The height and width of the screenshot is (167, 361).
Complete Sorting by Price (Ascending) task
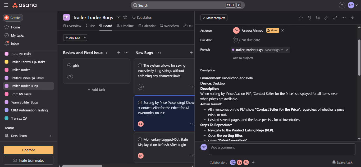pos(140,102)
